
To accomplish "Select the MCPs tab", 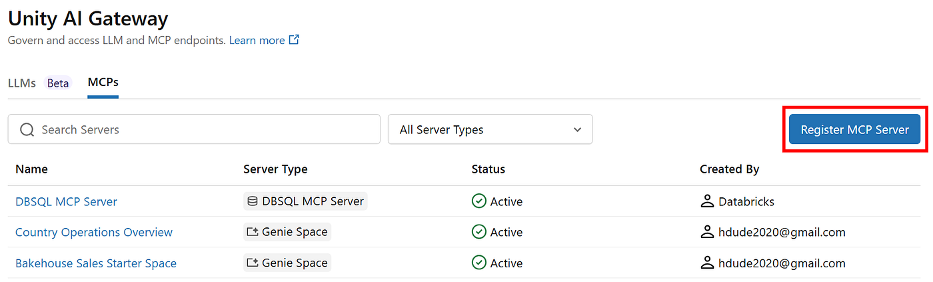I will pyautogui.click(x=103, y=82).
